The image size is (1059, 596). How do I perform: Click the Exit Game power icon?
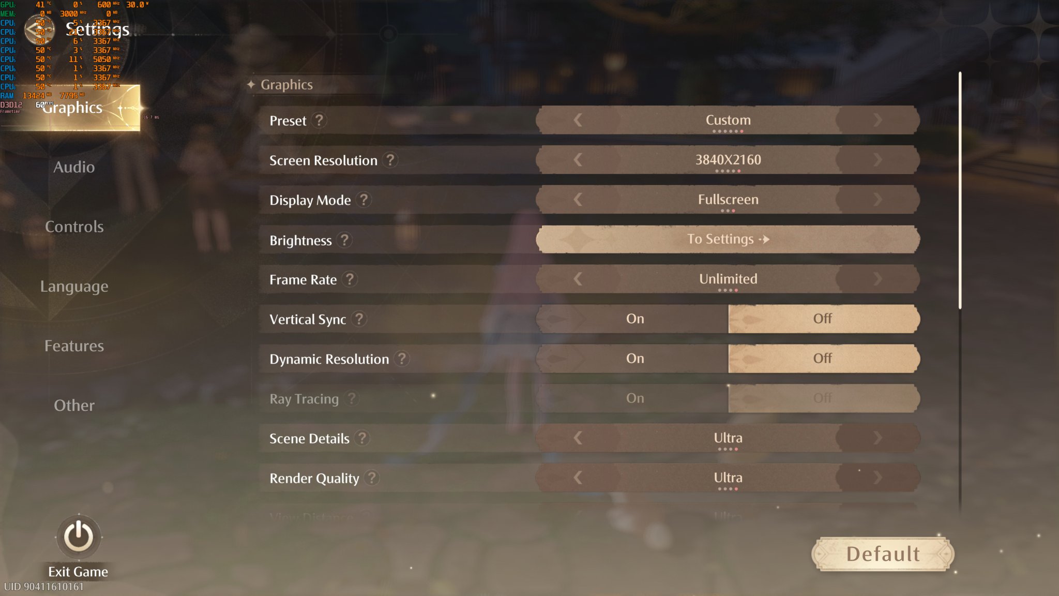[x=77, y=535]
